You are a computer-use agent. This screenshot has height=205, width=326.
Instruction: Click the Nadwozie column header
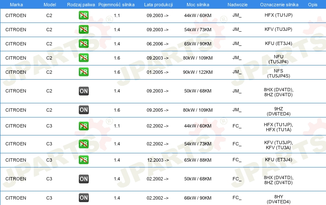click(238, 5)
